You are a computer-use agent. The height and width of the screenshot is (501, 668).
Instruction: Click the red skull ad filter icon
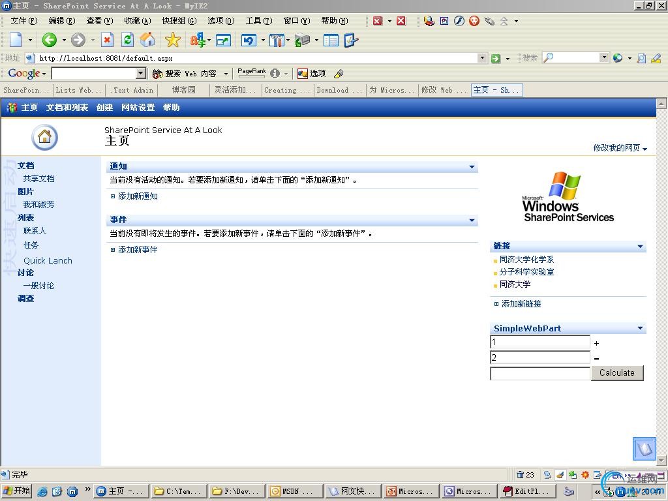474,21
